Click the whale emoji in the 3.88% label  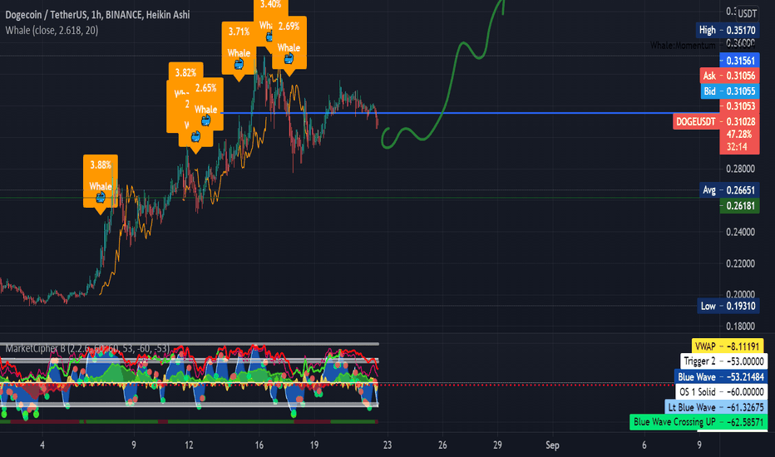pos(101,198)
